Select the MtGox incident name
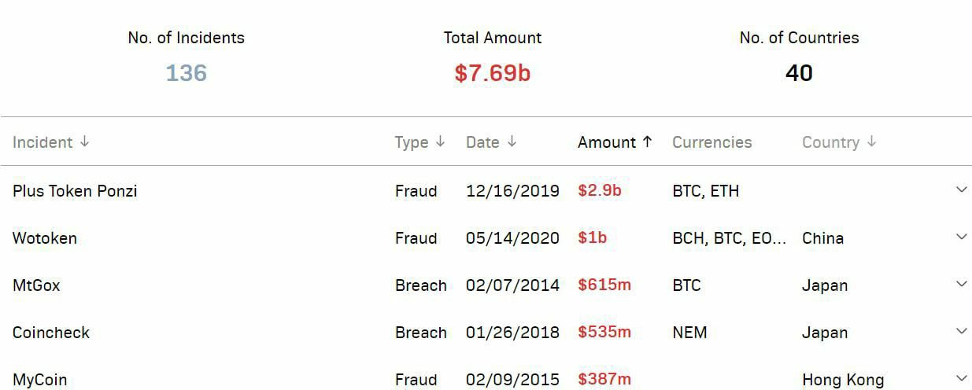 [x=36, y=285]
